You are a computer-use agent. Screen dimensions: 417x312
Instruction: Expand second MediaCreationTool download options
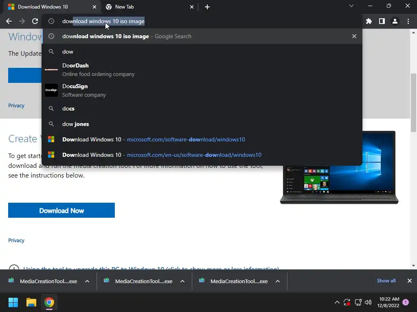point(182,281)
